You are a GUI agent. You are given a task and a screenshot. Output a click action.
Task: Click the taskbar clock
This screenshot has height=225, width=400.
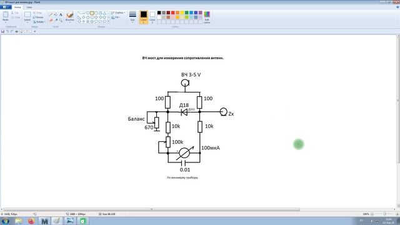click(388, 221)
